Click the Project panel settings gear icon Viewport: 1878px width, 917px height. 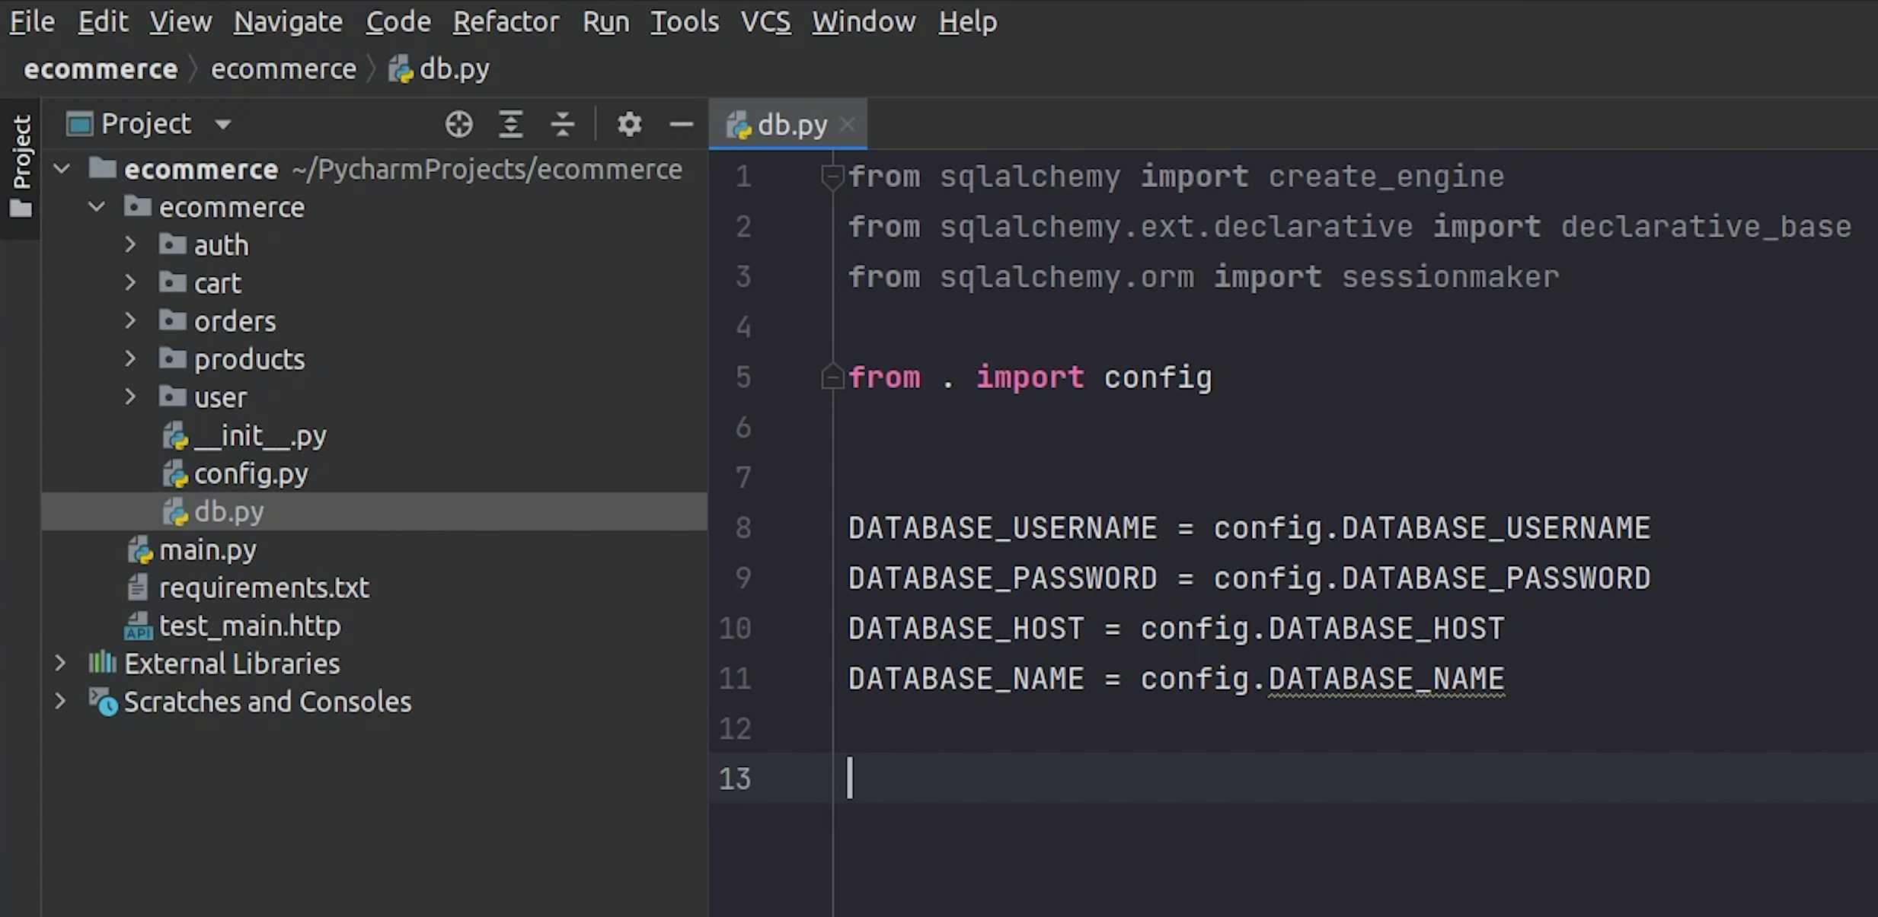[x=629, y=123]
